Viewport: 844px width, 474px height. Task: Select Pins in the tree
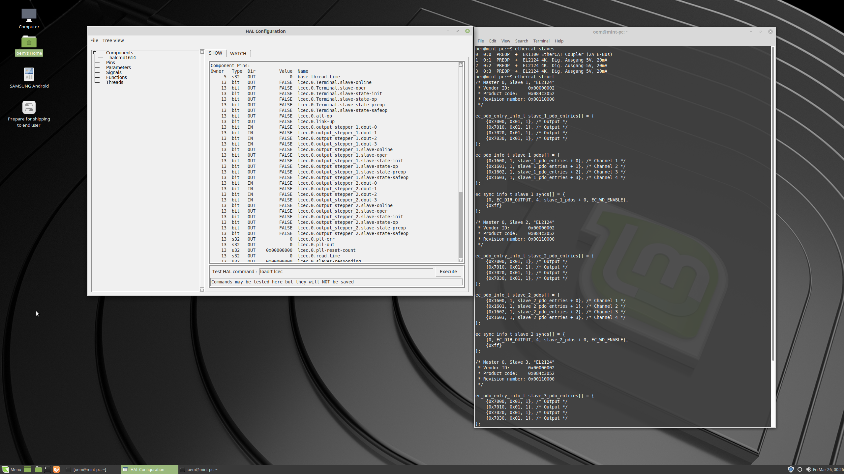[110, 63]
